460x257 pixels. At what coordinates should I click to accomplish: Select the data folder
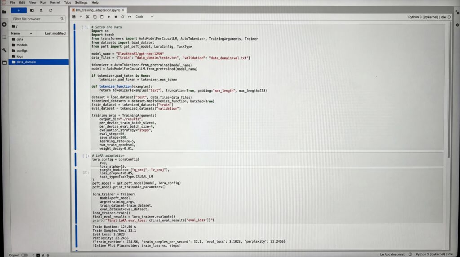(x=39, y=39)
